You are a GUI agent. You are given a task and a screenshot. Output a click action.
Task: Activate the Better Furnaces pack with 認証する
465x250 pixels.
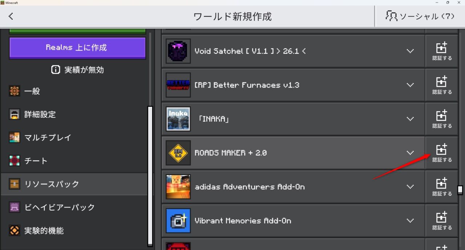[442, 85]
